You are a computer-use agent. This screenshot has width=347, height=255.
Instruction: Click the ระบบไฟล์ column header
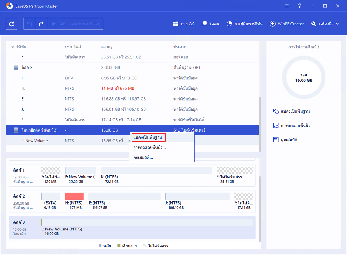pos(73,47)
